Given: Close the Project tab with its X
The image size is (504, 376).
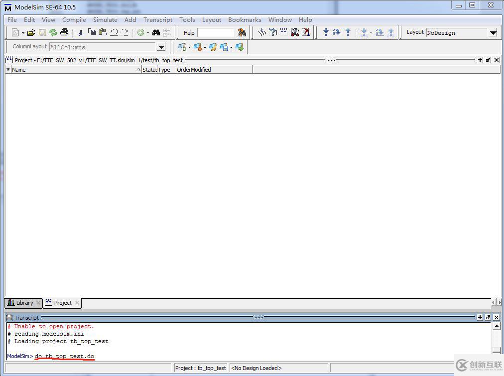Looking at the screenshot, I should [x=77, y=303].
